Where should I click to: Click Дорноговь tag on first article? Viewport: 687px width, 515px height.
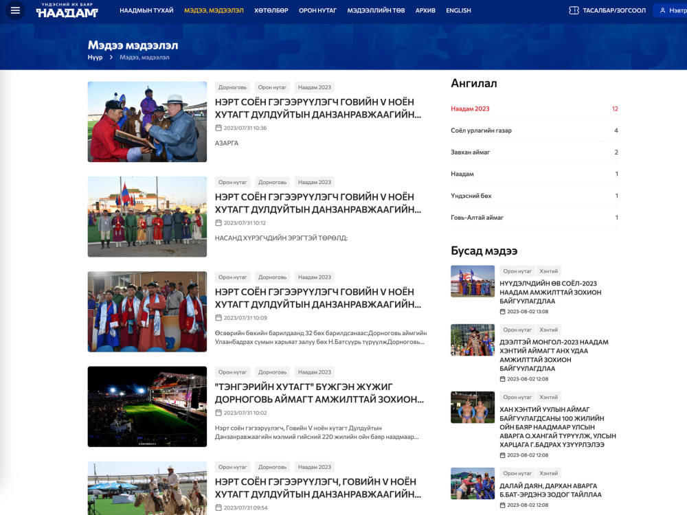[233, 87]
